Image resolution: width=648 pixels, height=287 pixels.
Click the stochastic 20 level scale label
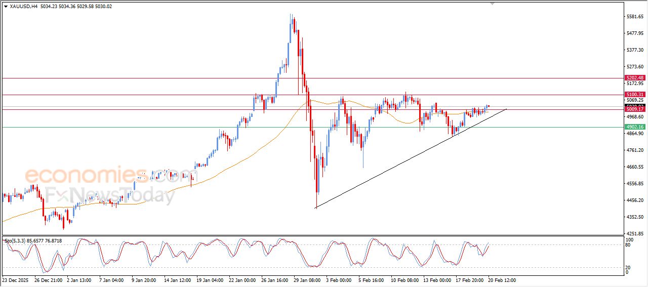point(630,267)
